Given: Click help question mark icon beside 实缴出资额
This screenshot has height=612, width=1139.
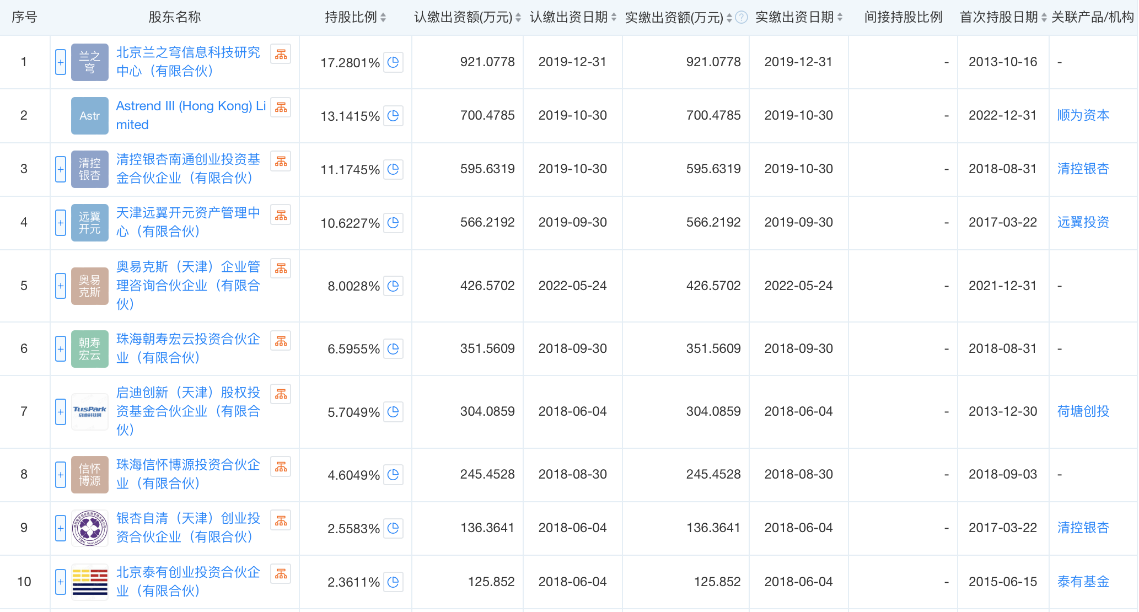Looking at the screenshot, I should pyautogui.click(x=742, y=18).
